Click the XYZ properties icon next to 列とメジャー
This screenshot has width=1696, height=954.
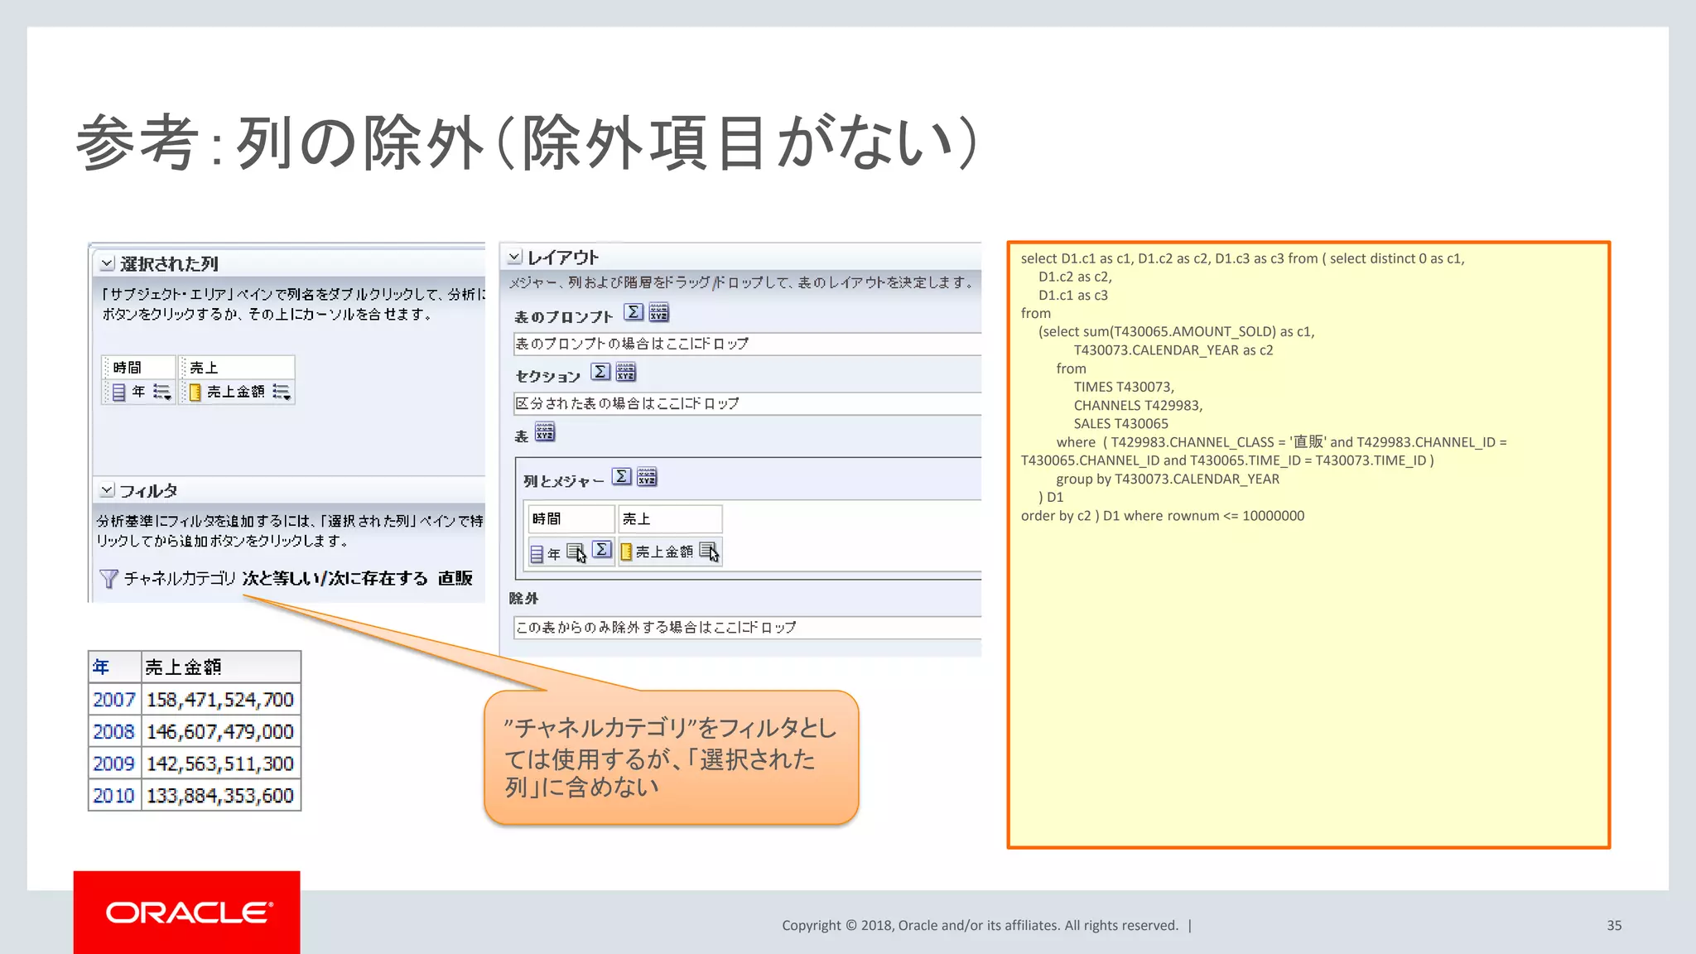647,476
